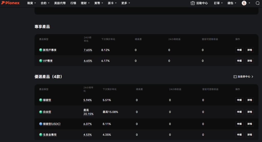Expand the 現貨 dropdown menu

pos(32,3)
